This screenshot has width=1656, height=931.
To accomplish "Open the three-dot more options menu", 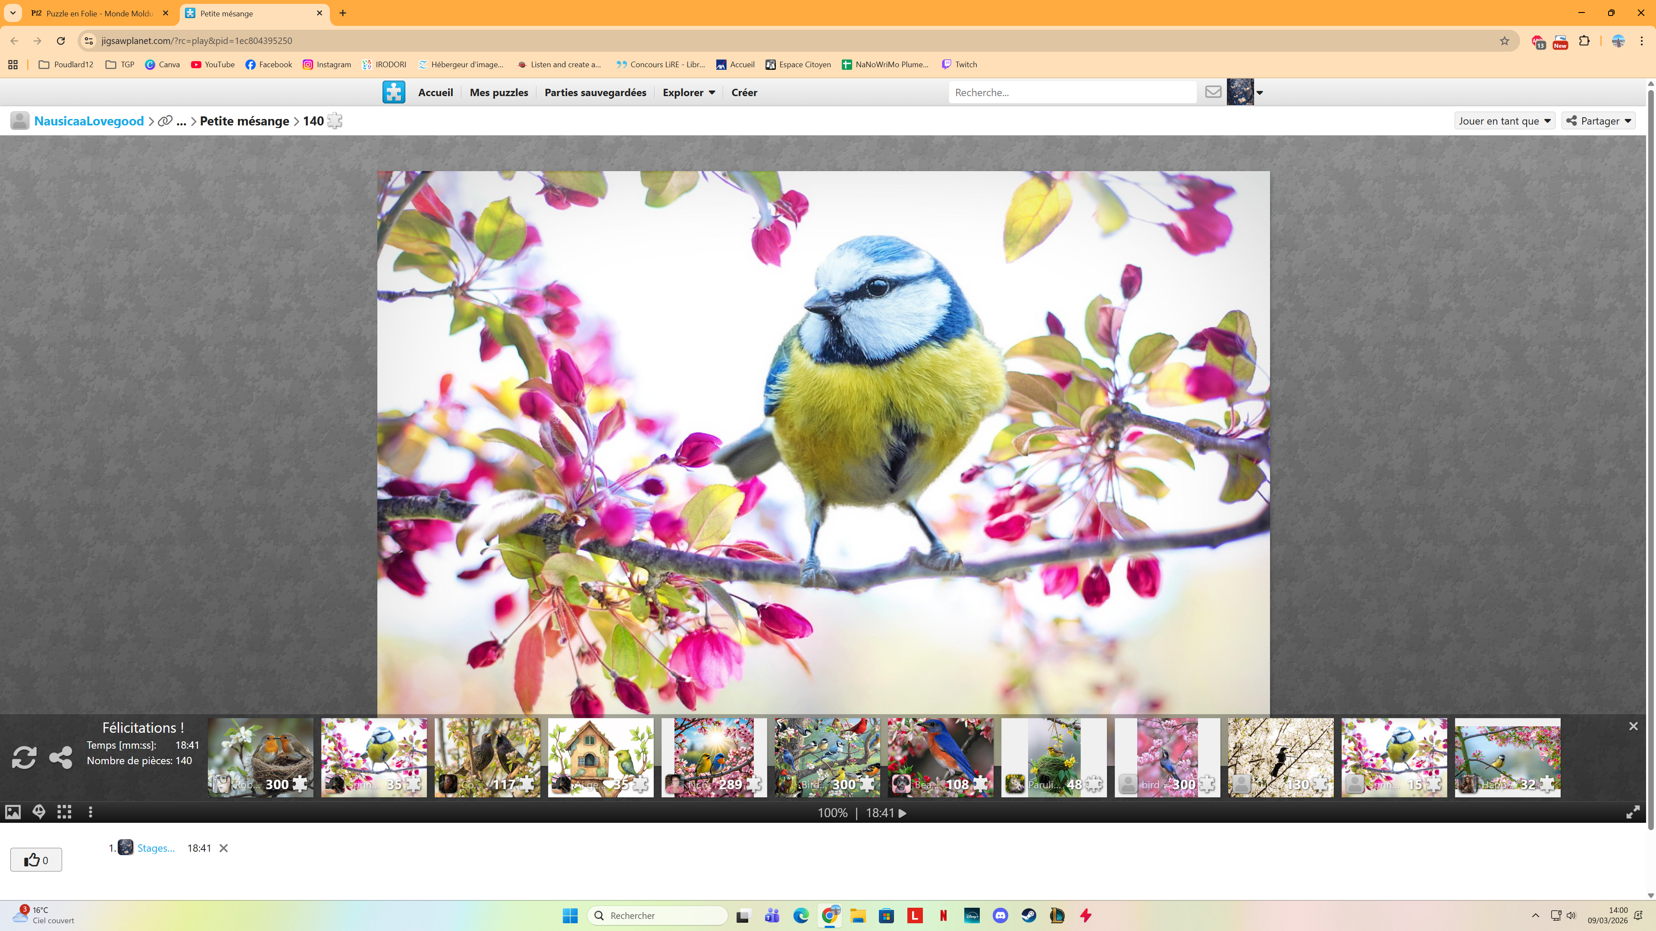I will (91, 812).
